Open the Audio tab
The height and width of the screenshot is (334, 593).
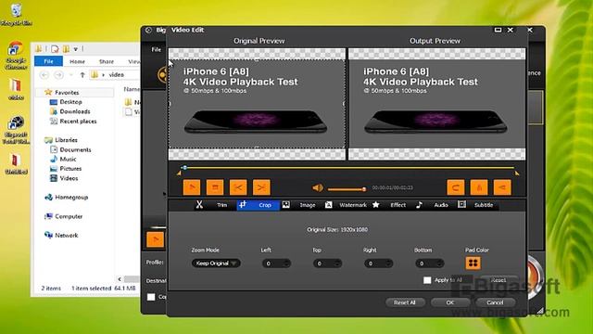coord(441,205)
